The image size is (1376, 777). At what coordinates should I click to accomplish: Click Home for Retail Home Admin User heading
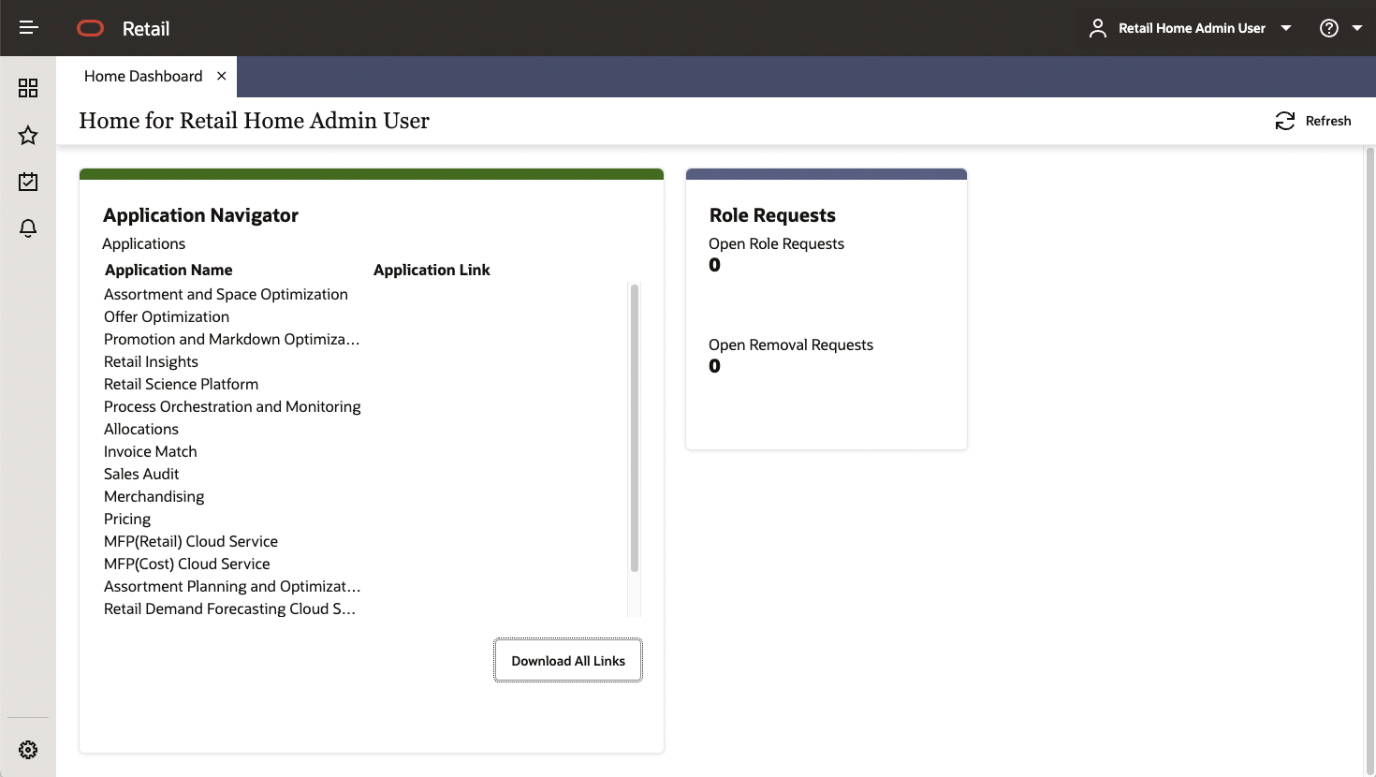coord(254,121)
